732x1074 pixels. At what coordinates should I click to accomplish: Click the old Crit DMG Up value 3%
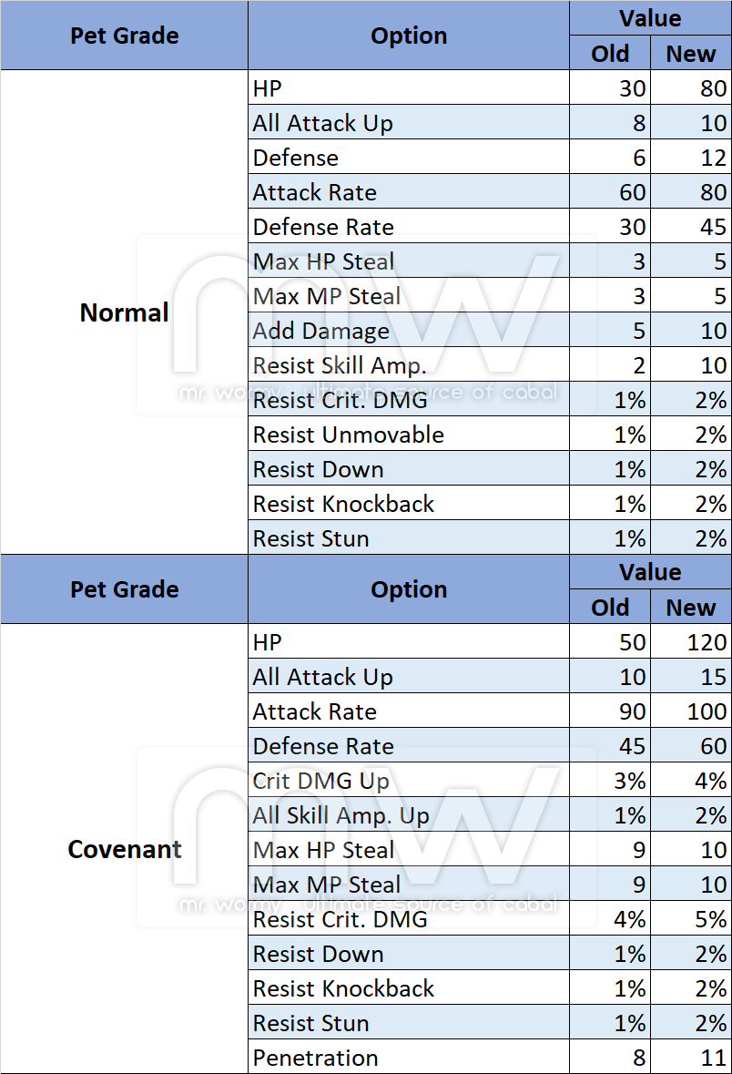610,781
